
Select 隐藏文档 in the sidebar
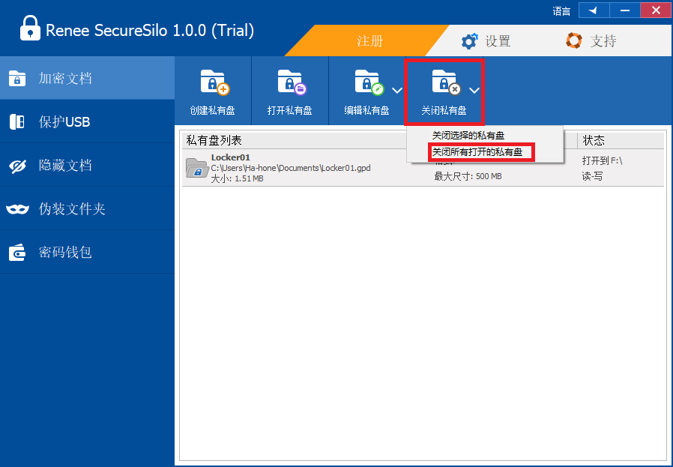(x=87, y=165)
